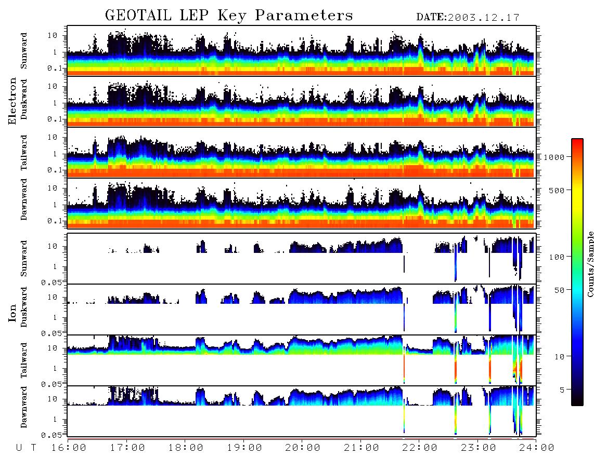Select the "19:00" time tick label
Image resolution: width=594 pixels, height=457 pixels.
[244, 448]
